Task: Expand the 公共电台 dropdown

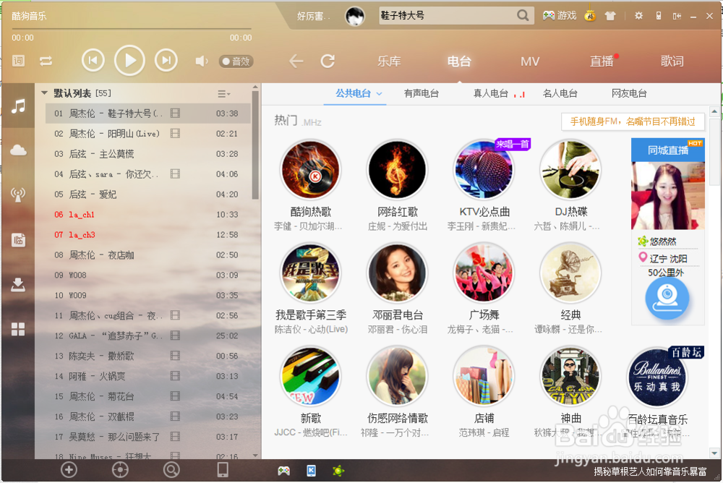Action: click(x=380, y=93)
